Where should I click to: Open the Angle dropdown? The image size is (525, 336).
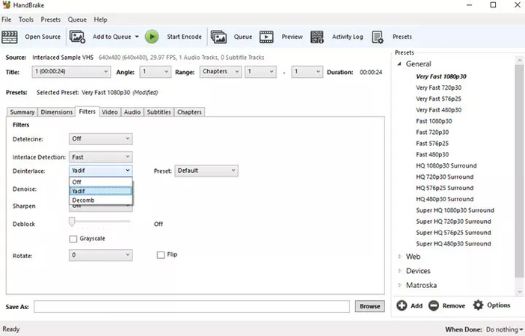tap(156, 72)
